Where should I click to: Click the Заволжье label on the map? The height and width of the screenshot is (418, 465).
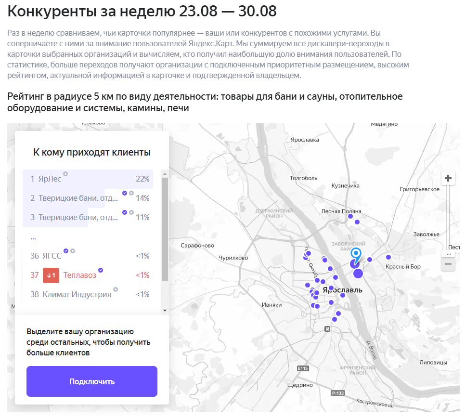(x=426, y=235)
